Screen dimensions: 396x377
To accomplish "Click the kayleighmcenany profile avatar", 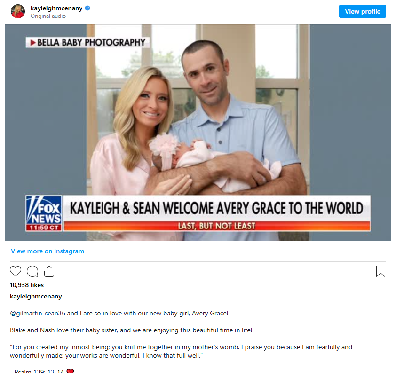I will click(x=18, y=11).
